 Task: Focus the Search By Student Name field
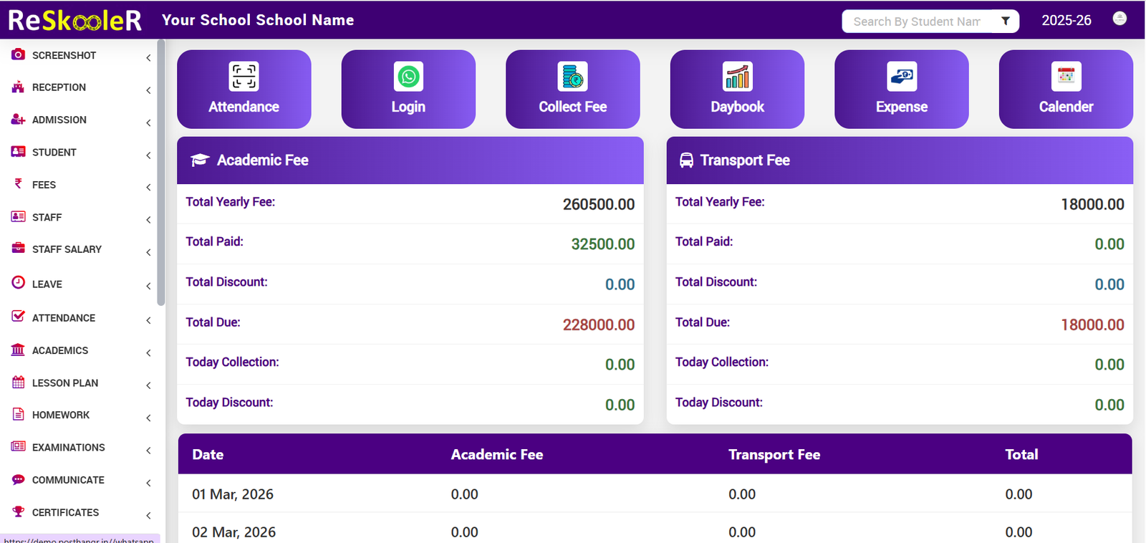tap(917, 21)
